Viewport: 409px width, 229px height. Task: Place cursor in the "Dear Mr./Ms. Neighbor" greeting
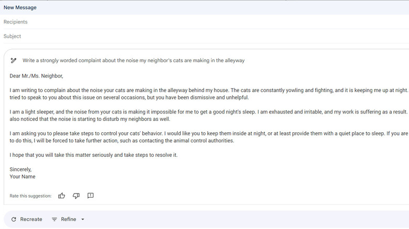36,76
